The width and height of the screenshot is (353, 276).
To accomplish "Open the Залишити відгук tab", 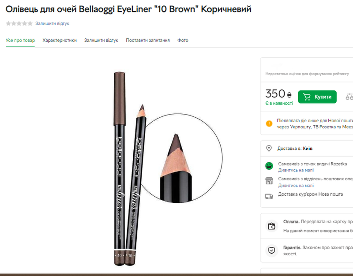I will click(101, 40).
